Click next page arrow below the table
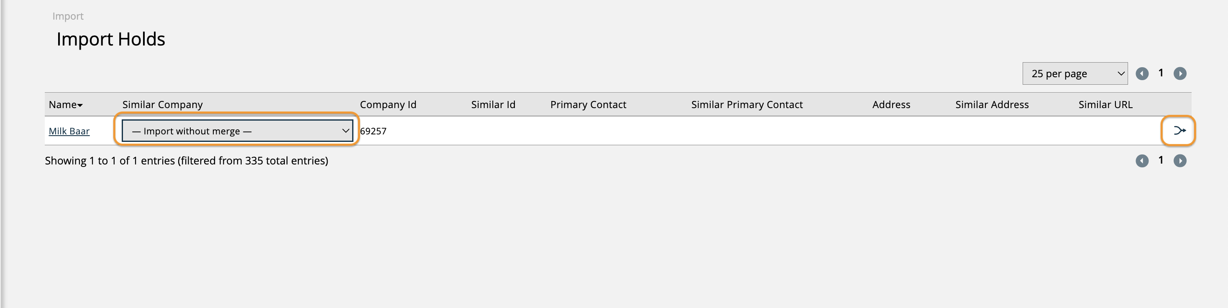The height and width of the screenshot is (308, 1228). [1180, 161]
